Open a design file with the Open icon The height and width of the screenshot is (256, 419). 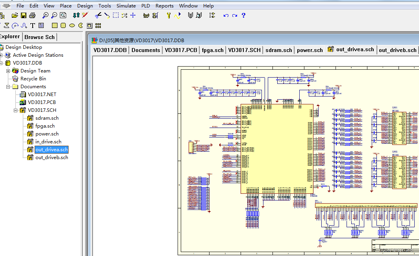(15, 15)
